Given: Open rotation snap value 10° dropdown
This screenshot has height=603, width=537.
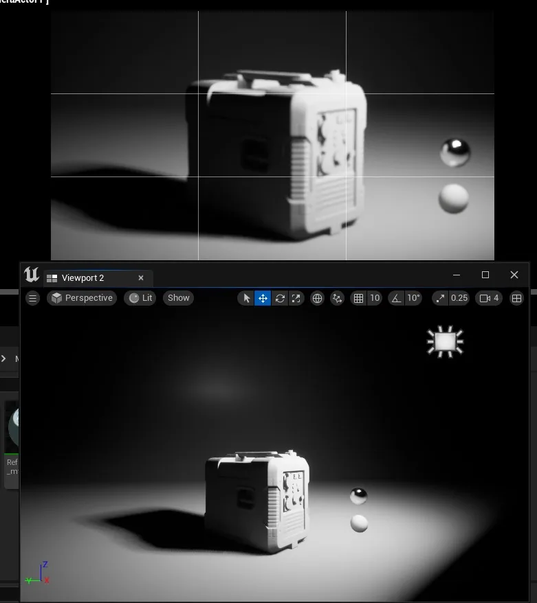Looking at the screenshot, I should 413,298.
